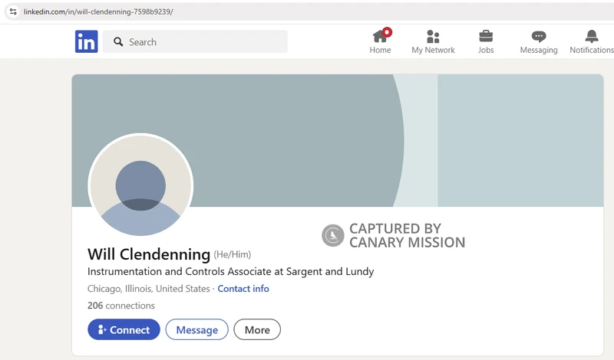The height and width of the screenshot is (360, 614).
Task: Open Notifications bell icon
Action: click(592, 36)
